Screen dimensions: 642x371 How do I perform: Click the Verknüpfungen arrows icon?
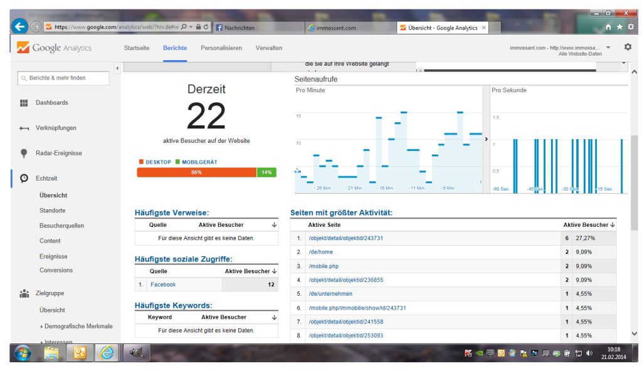pyautogui.click(x=24, y=128)
